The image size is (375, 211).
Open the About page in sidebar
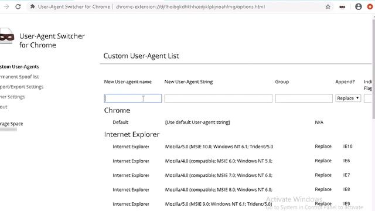4,107
